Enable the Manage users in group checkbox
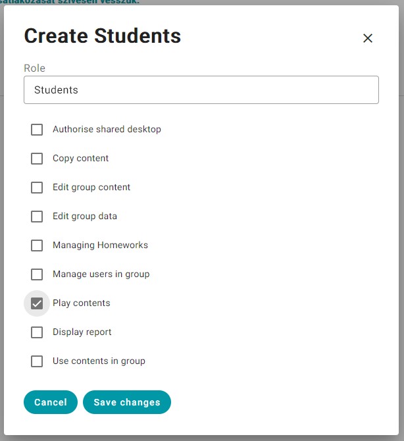Viewport: 404px width, 441px height. [38, 274]
